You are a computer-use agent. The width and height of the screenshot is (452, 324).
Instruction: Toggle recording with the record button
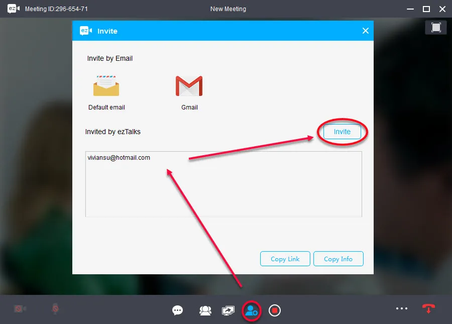274,310
